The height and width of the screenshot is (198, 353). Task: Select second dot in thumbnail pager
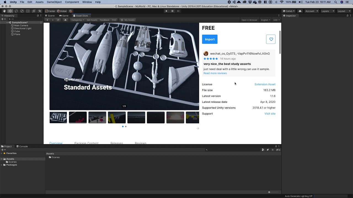[126, 127]
